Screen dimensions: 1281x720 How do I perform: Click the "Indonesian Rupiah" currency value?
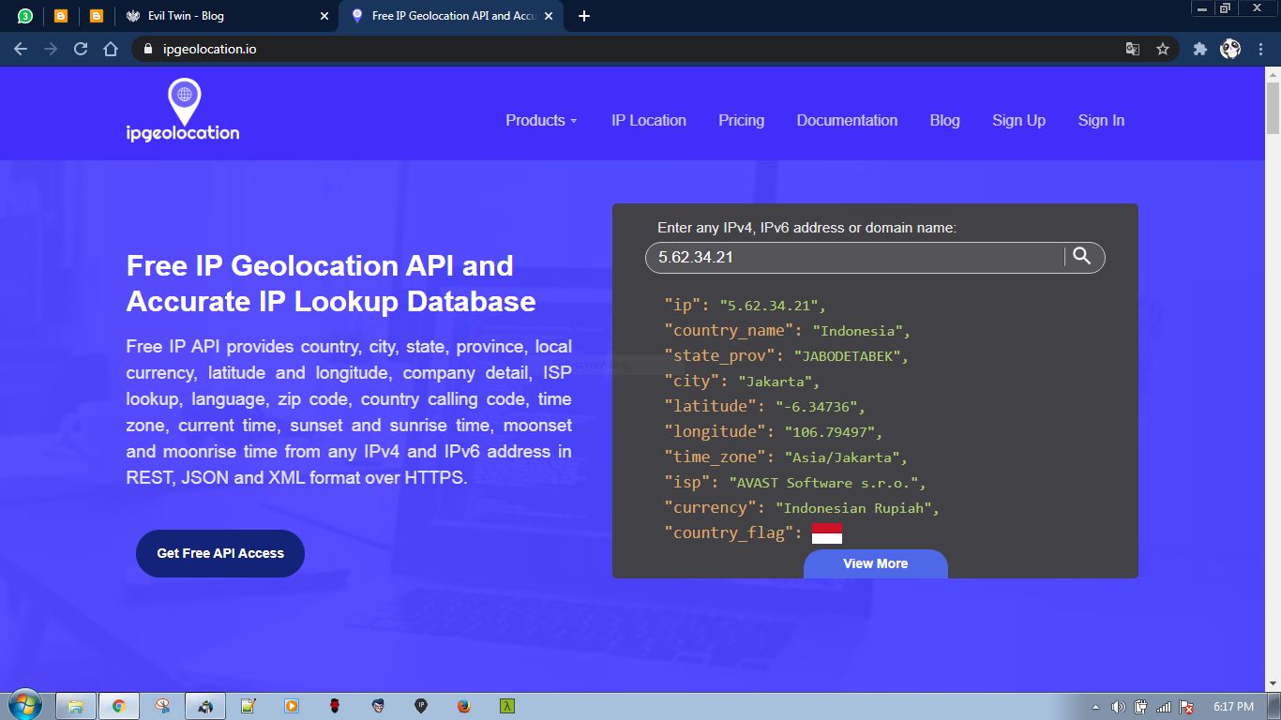852,508
